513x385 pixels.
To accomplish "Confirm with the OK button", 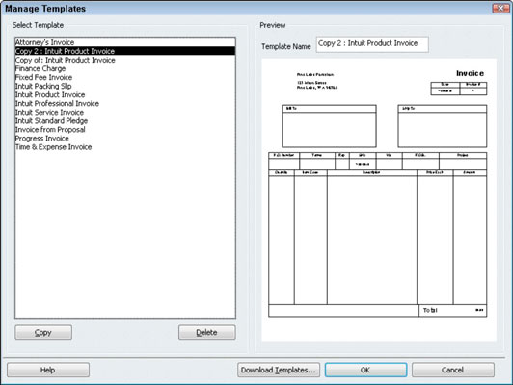I will click(x=365, y=370).
